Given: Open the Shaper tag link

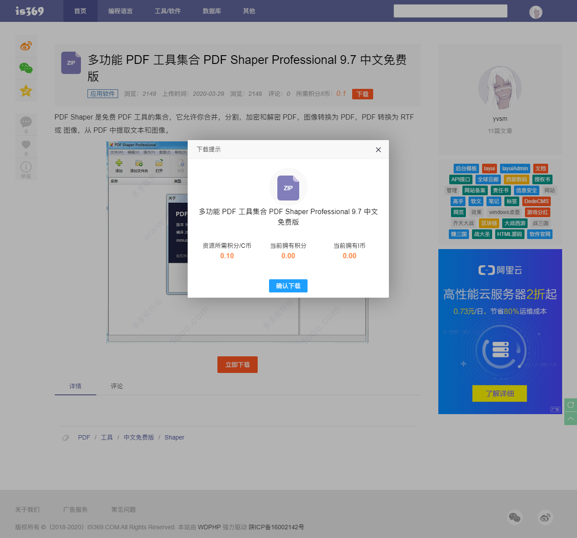Looking at the screenshot, I should (174, 437).
